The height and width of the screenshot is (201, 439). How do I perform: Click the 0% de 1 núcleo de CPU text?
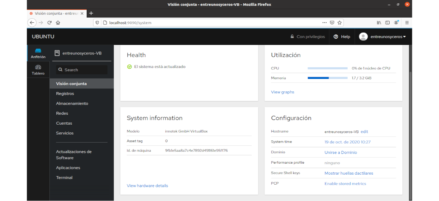point(371,68)
